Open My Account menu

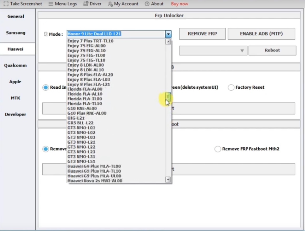(x=123, y=4)
